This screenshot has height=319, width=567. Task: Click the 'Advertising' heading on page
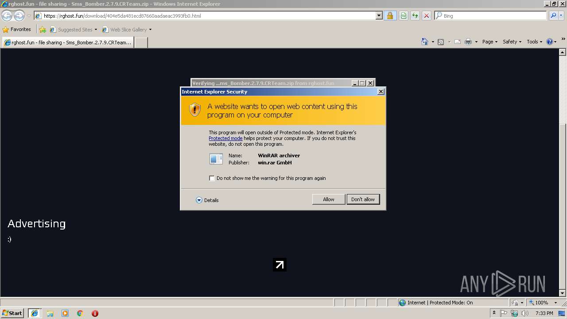37,224
